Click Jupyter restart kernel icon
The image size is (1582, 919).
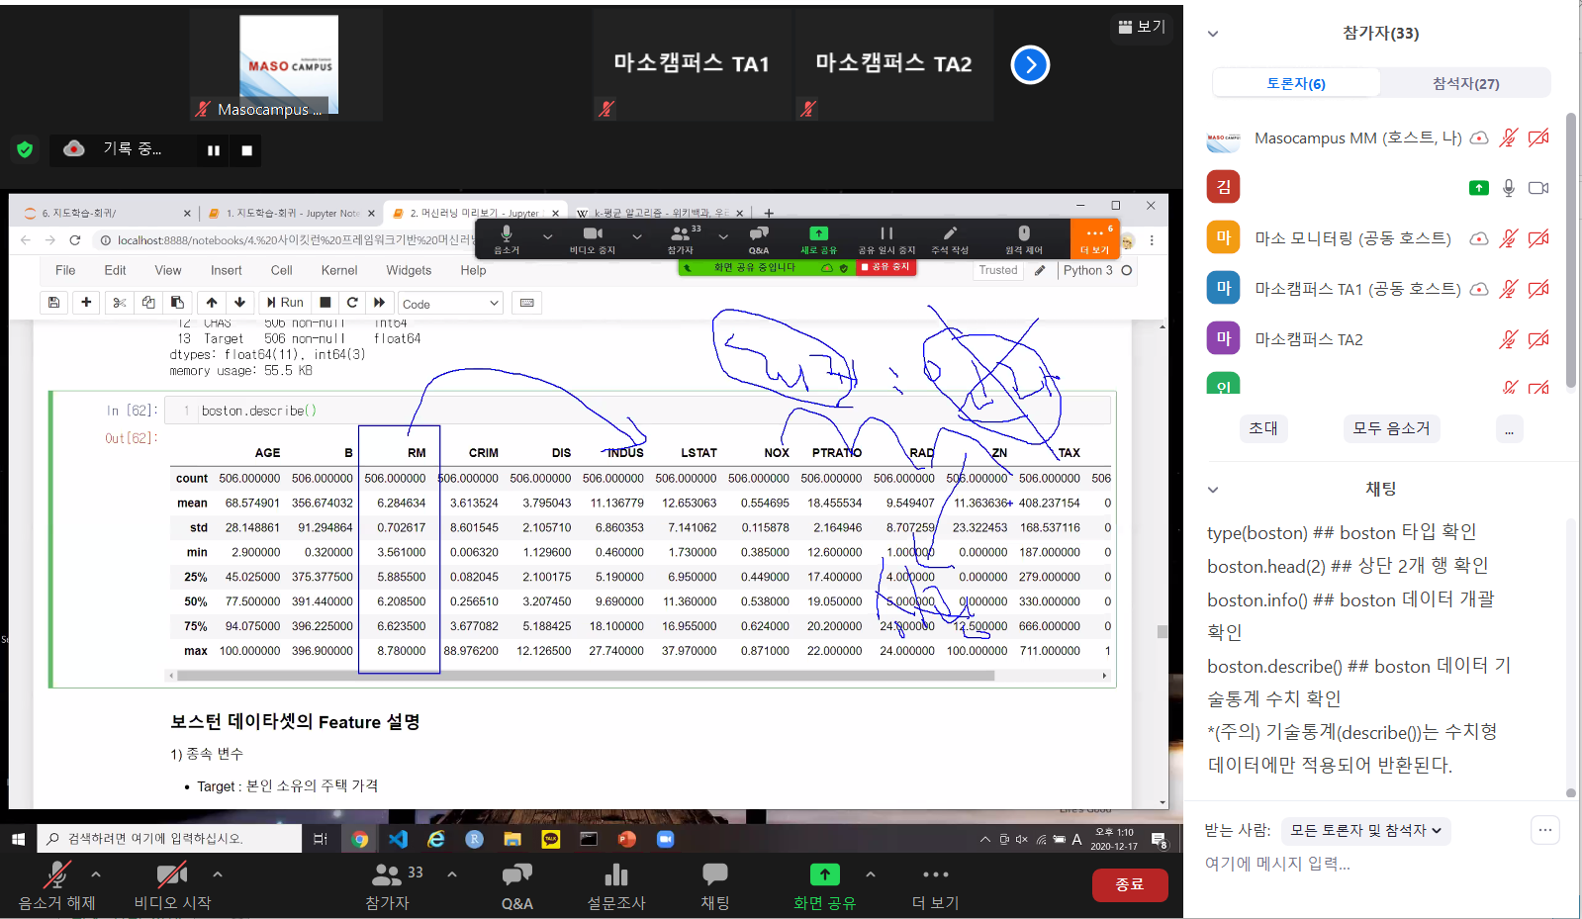(x=352, y=303)
